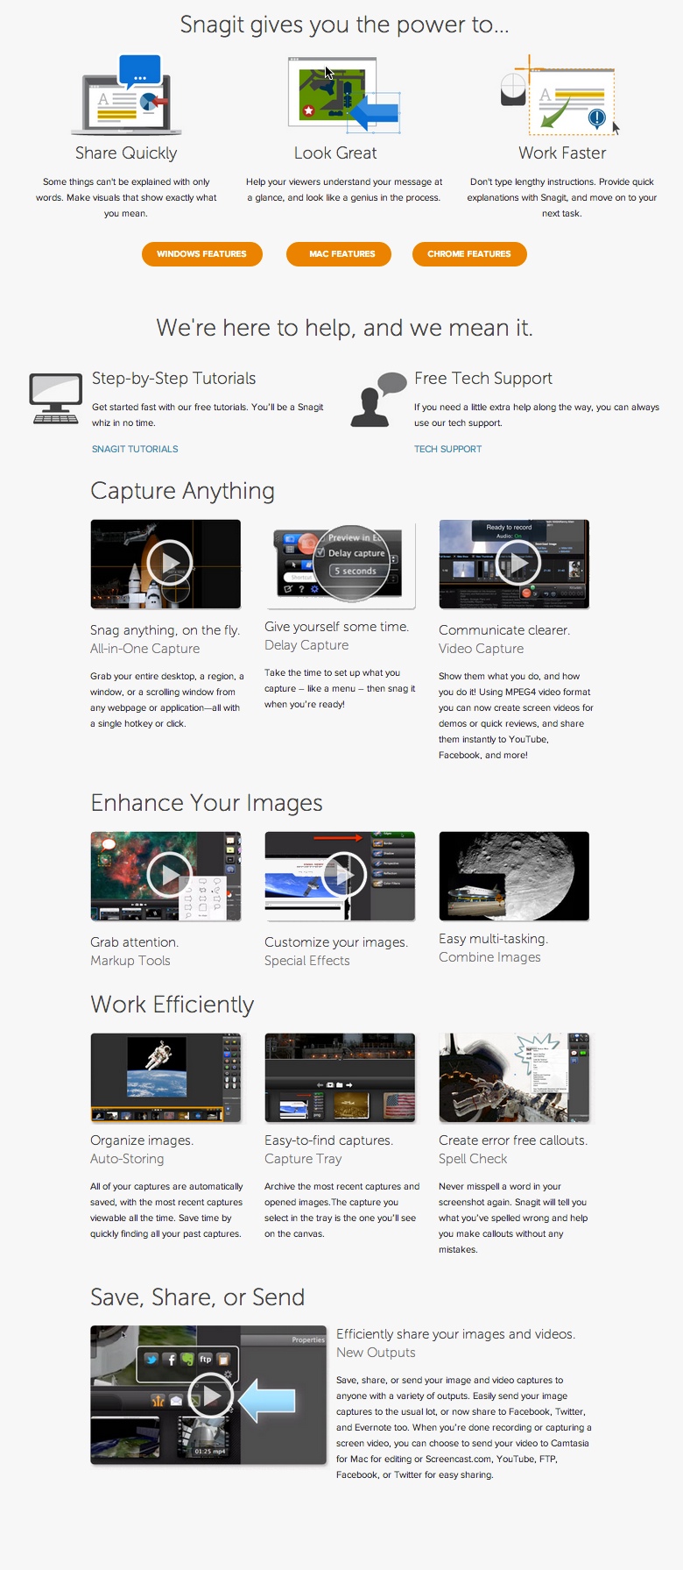Image resolution: width=683 pixels, height=1570 pixels.
Task: Click the 'Spell Check' subtitle
Action: click(473, 1159)
